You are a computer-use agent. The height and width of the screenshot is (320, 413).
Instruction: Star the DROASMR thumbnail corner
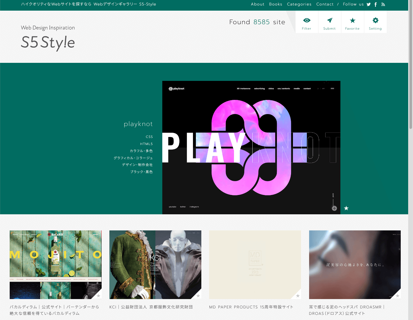(398, 296)
